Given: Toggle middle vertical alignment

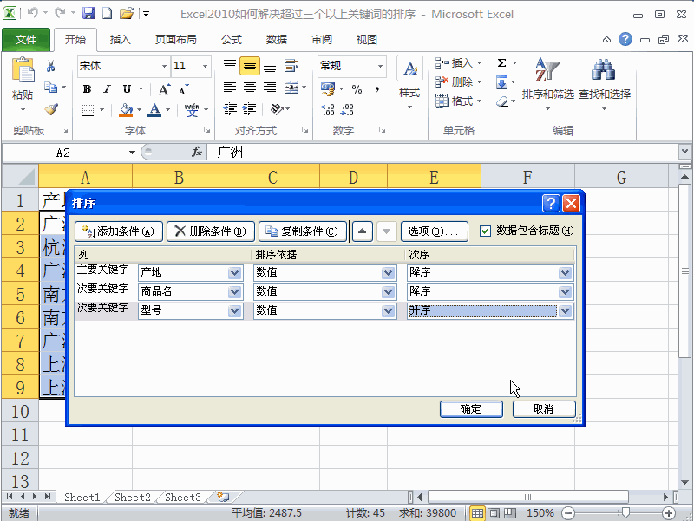Looking at the screenshot, I should tap(250, 67).
